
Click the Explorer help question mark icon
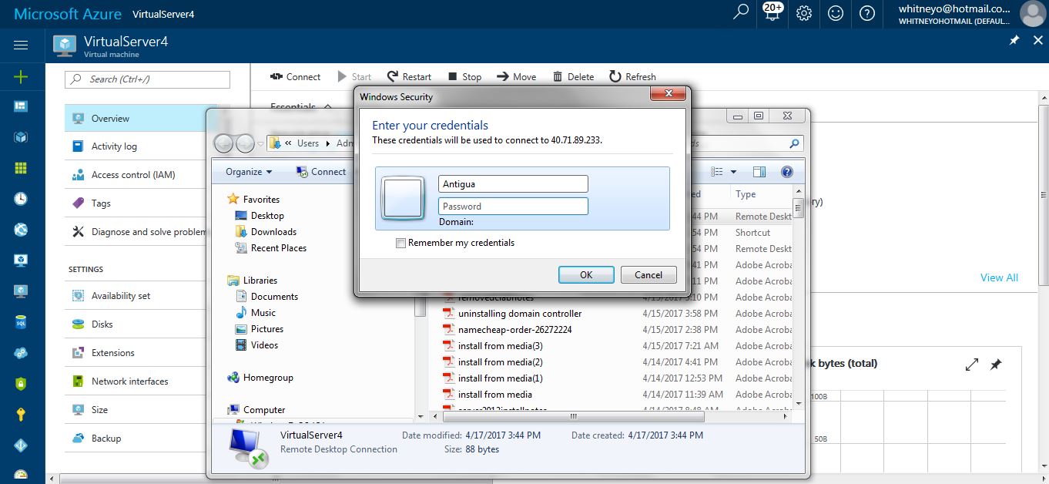(786, 172)
